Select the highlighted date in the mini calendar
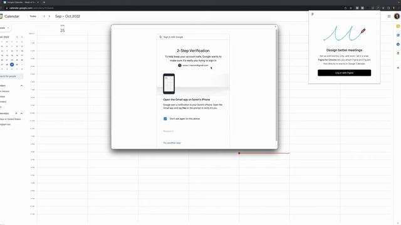Image resolution: width=401 pixels, height=225 pixels. pyautogui.click(x=12, y=64)
